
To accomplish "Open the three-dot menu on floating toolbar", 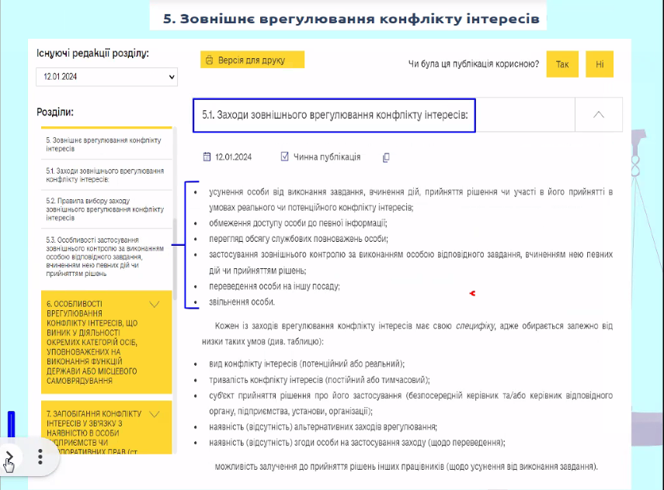I will [40, 456].
